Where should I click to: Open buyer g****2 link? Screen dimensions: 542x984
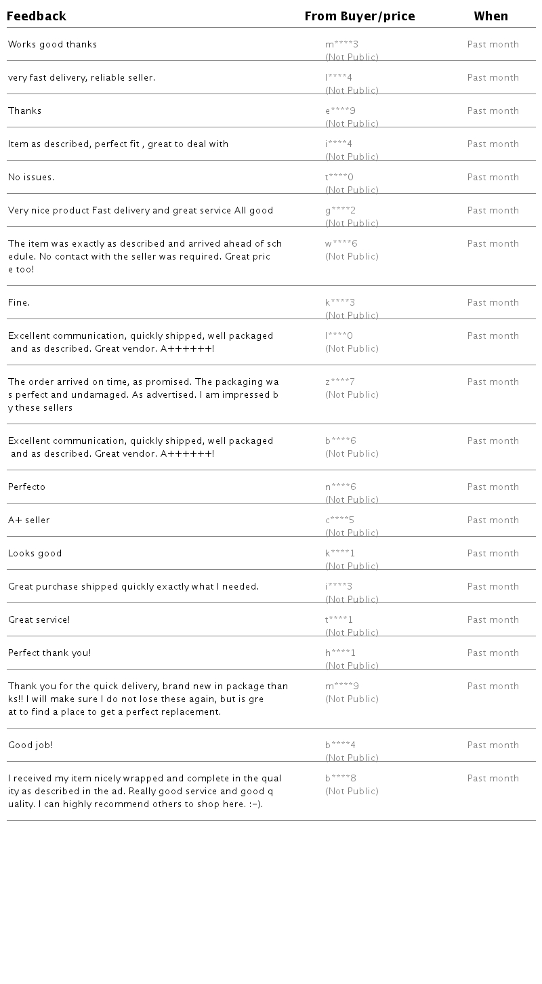[x=340, y=211]
